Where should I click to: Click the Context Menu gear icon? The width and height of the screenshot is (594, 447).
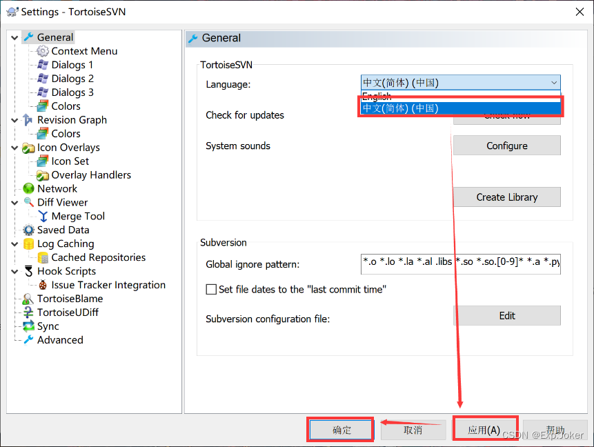coord(43,51)
